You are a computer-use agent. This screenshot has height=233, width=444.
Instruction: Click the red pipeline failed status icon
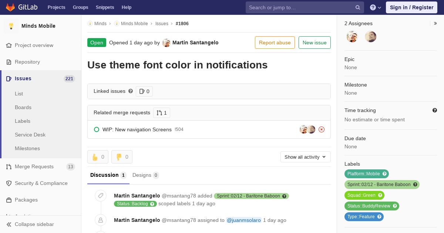(322, 129)
